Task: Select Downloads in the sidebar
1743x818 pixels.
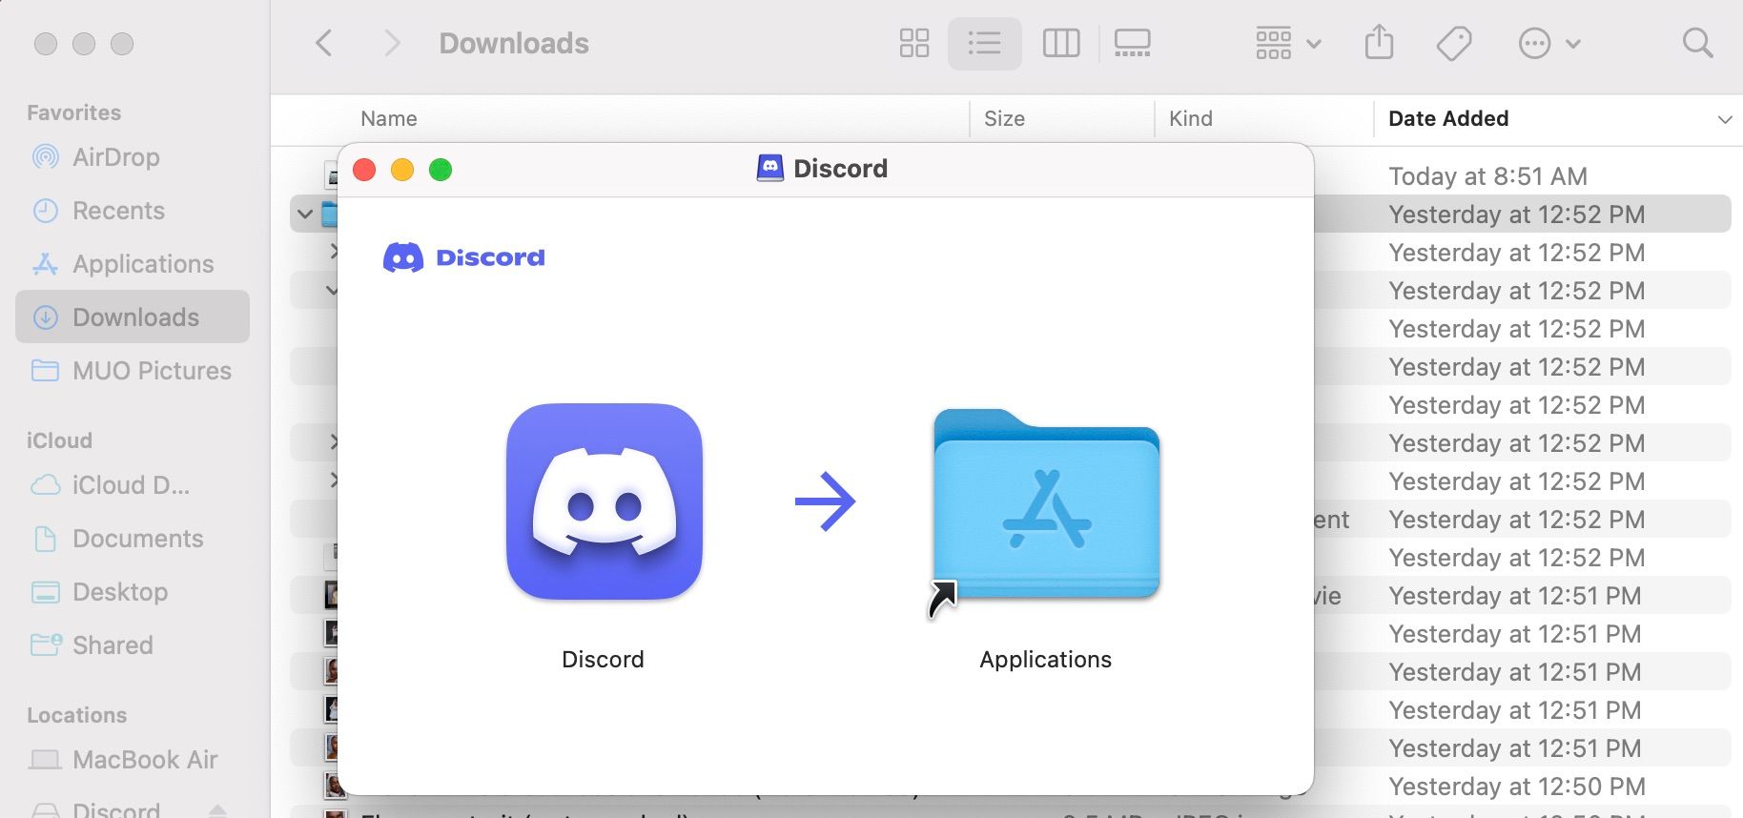Action: (133, 317)
